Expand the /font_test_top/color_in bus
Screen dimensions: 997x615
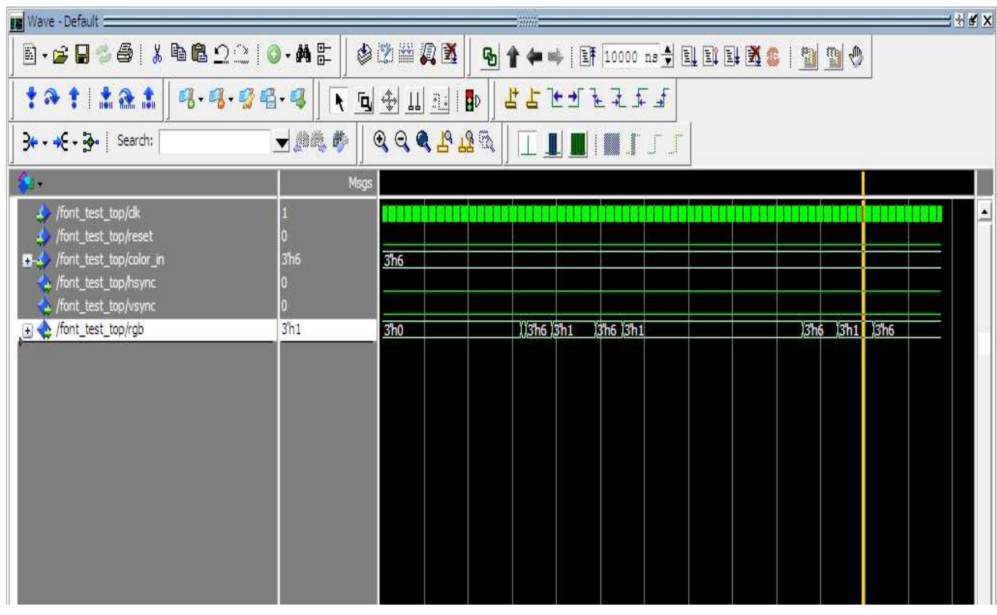click(x=27, y=260)
